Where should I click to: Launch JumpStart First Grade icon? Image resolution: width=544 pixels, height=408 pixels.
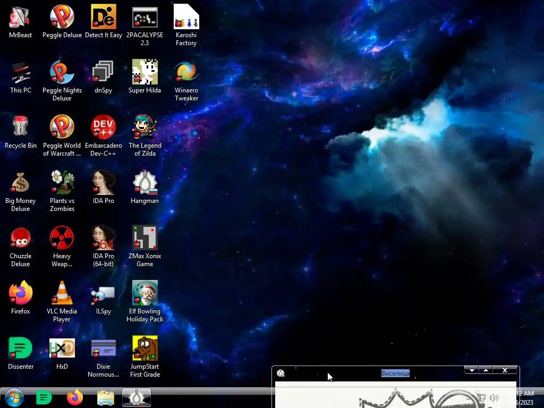[144, 356]
